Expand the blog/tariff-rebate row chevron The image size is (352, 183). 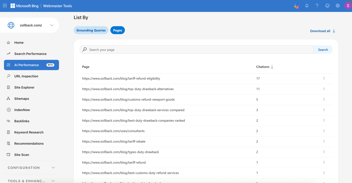pos(324,141)
